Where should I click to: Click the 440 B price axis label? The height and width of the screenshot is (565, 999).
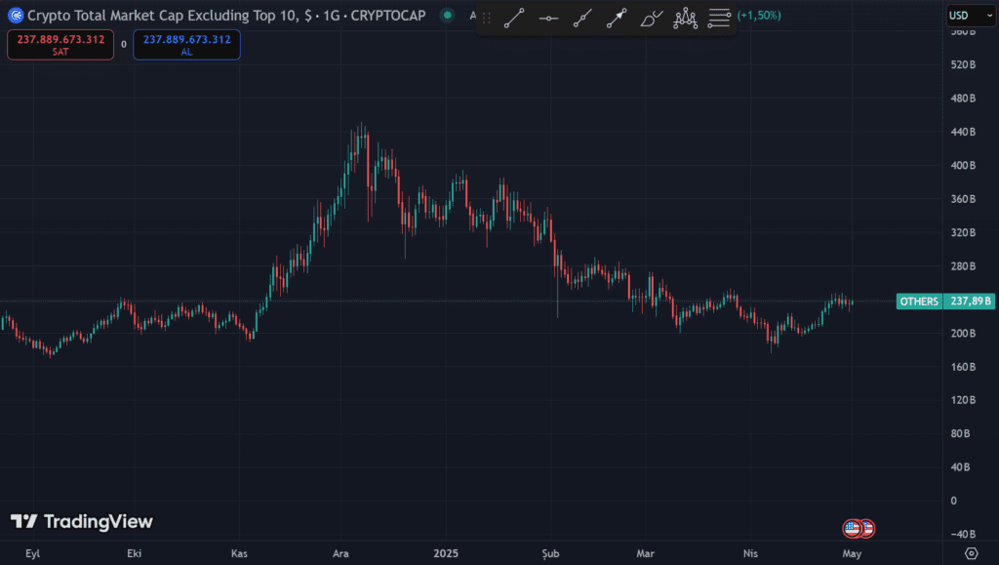pos(963,132)
